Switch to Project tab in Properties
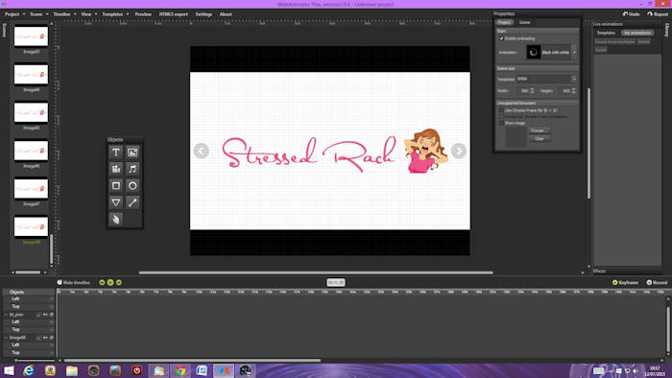This screenshot has width=672, height=378. (504, 22)
